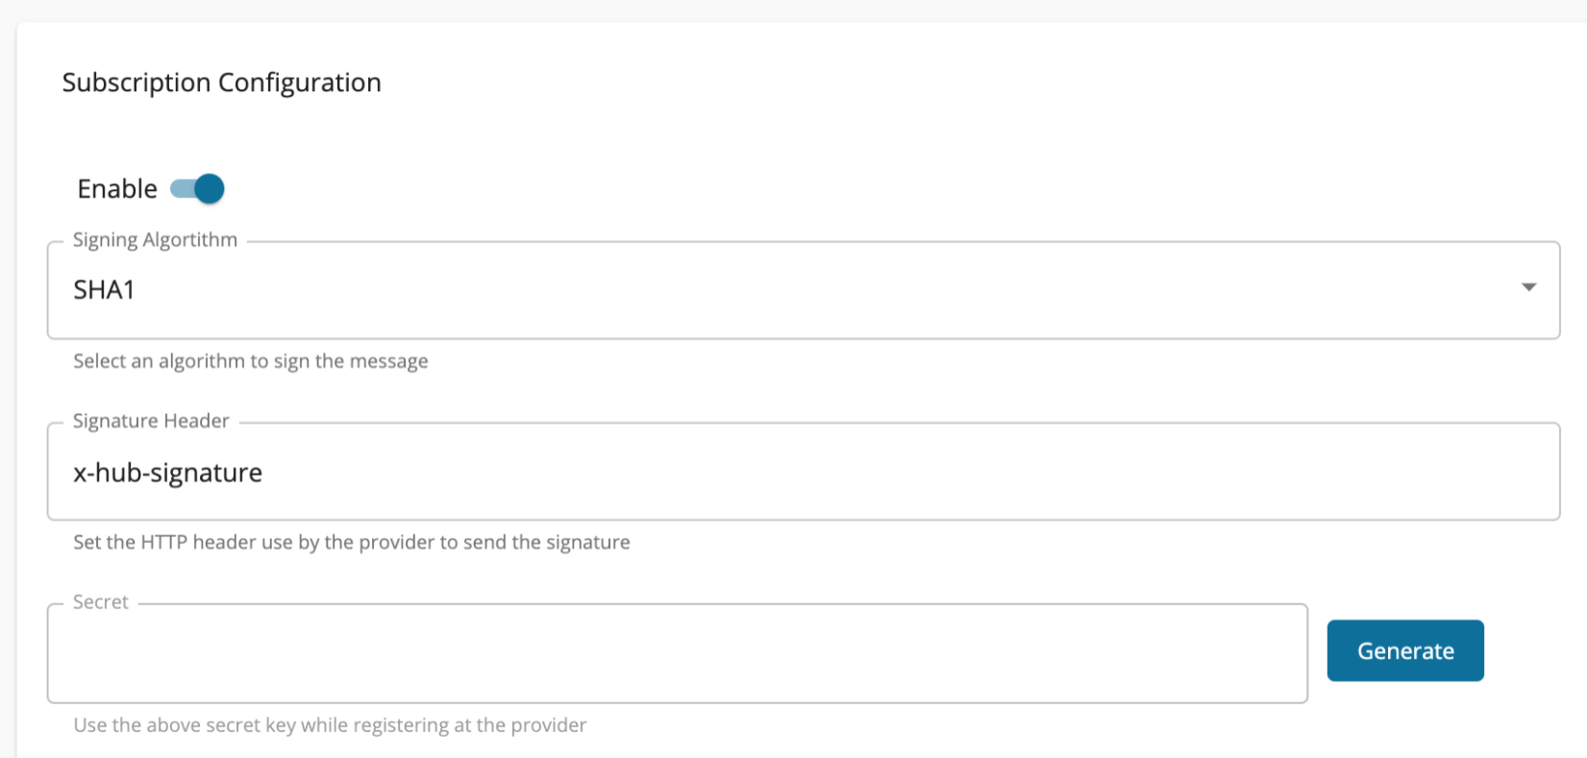Click the Subscription Configuration heading
The image size is (1587, 758).
click(221, 83)
